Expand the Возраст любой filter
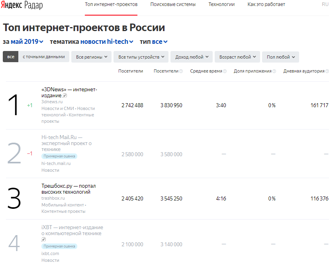The image size is (329, 267). click(237, 57)
